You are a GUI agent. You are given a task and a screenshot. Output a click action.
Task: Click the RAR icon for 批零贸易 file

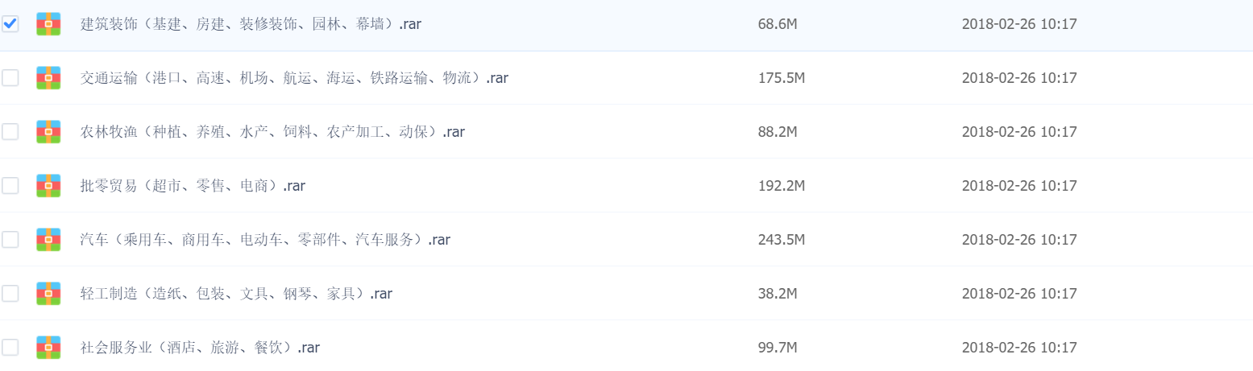[48, 185]
